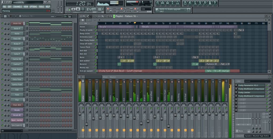Open Fruity Limiter slot menu arrow

coord(236,92)
